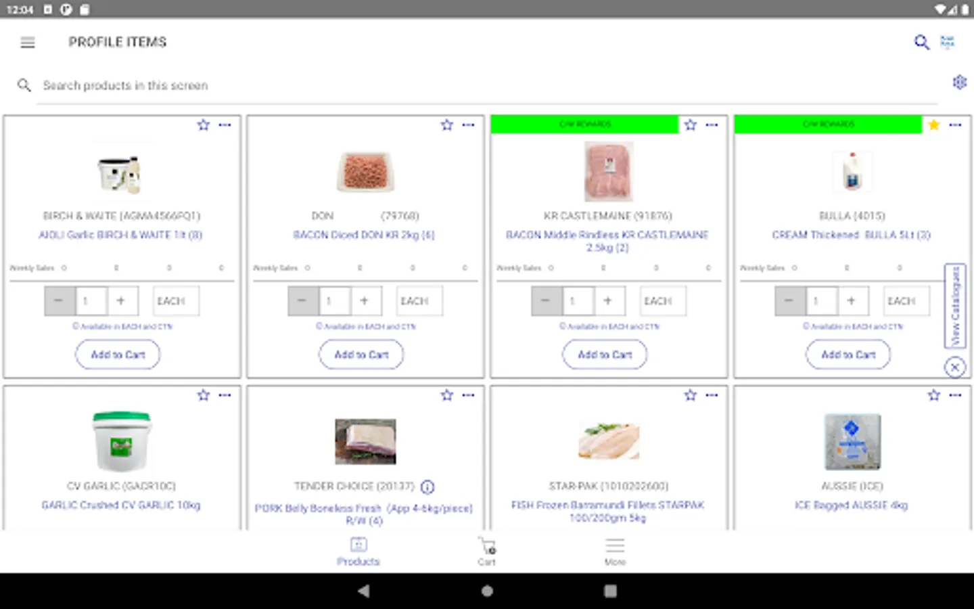Tap the Android home button
This screenshot has width=974, height=609.
click(x=487, y=591)
